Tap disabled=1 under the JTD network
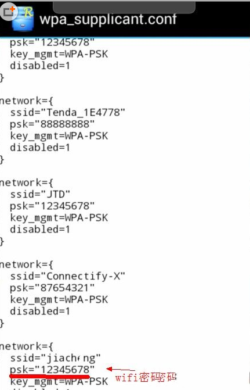Viewport: 250px width, 390px height. pyautogui.click(x=40, y=229)
